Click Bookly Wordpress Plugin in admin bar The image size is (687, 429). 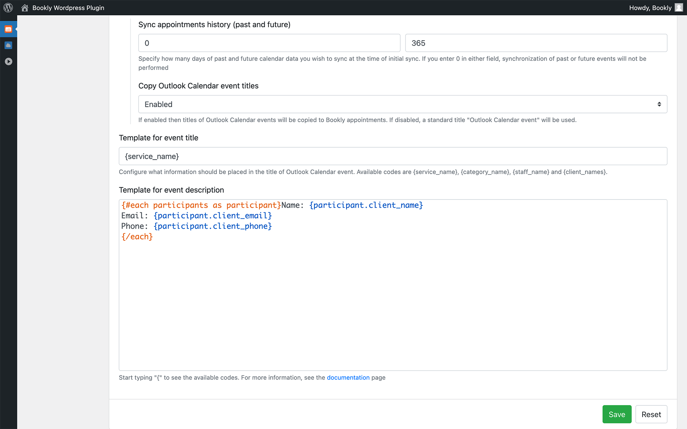68,8
